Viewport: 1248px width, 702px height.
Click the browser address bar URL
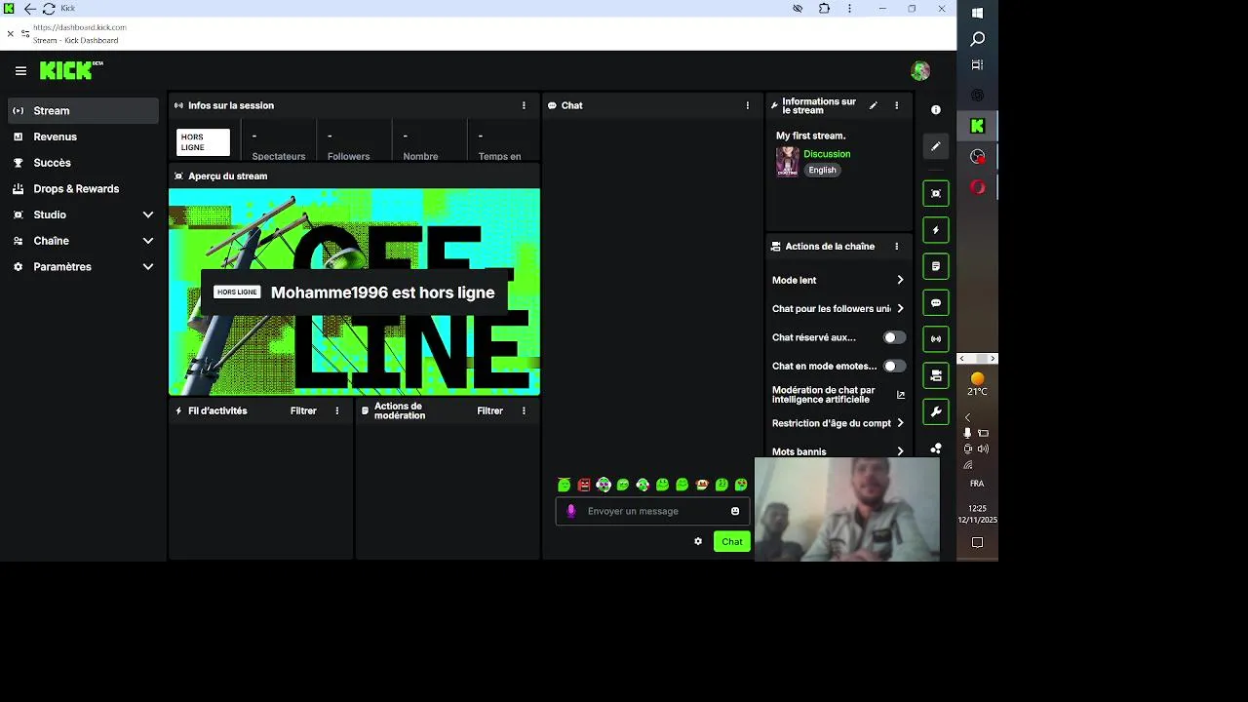pyautogui.click(x=80, y=27)
